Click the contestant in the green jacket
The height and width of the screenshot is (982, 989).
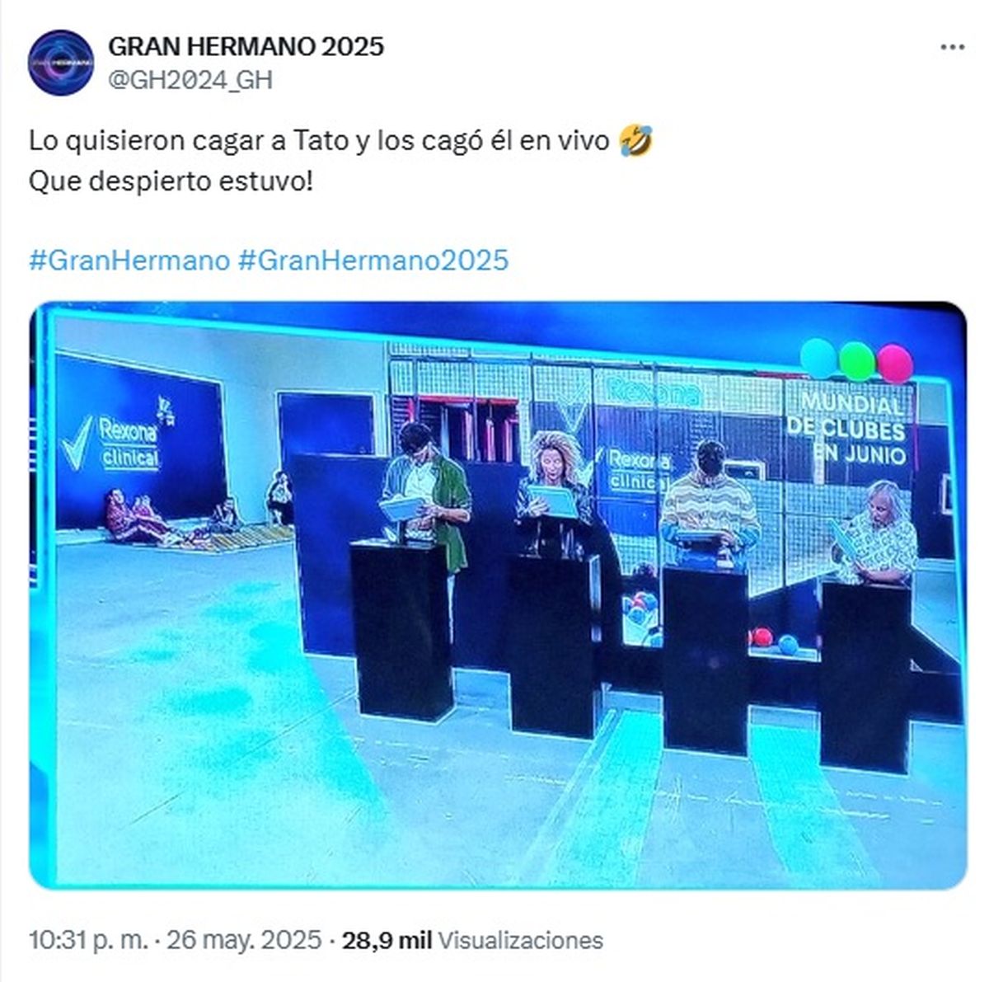click(426, 495)
